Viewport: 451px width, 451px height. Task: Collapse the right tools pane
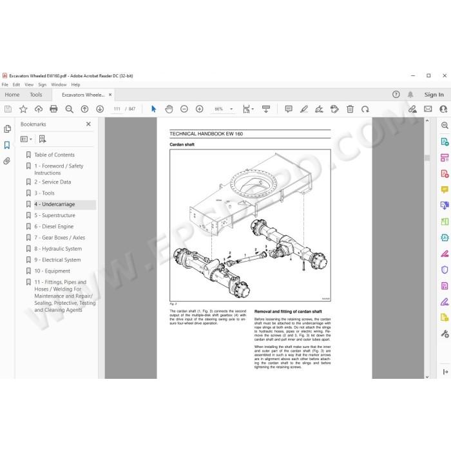445,372
